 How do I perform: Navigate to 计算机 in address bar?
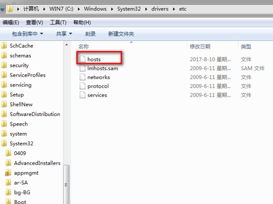[x=31, y=9]
